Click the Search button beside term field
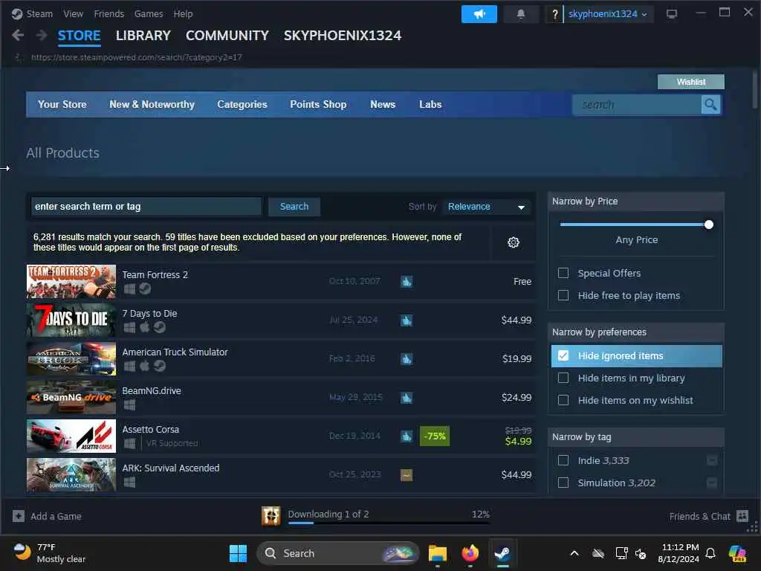 click(x=294, y=207)
